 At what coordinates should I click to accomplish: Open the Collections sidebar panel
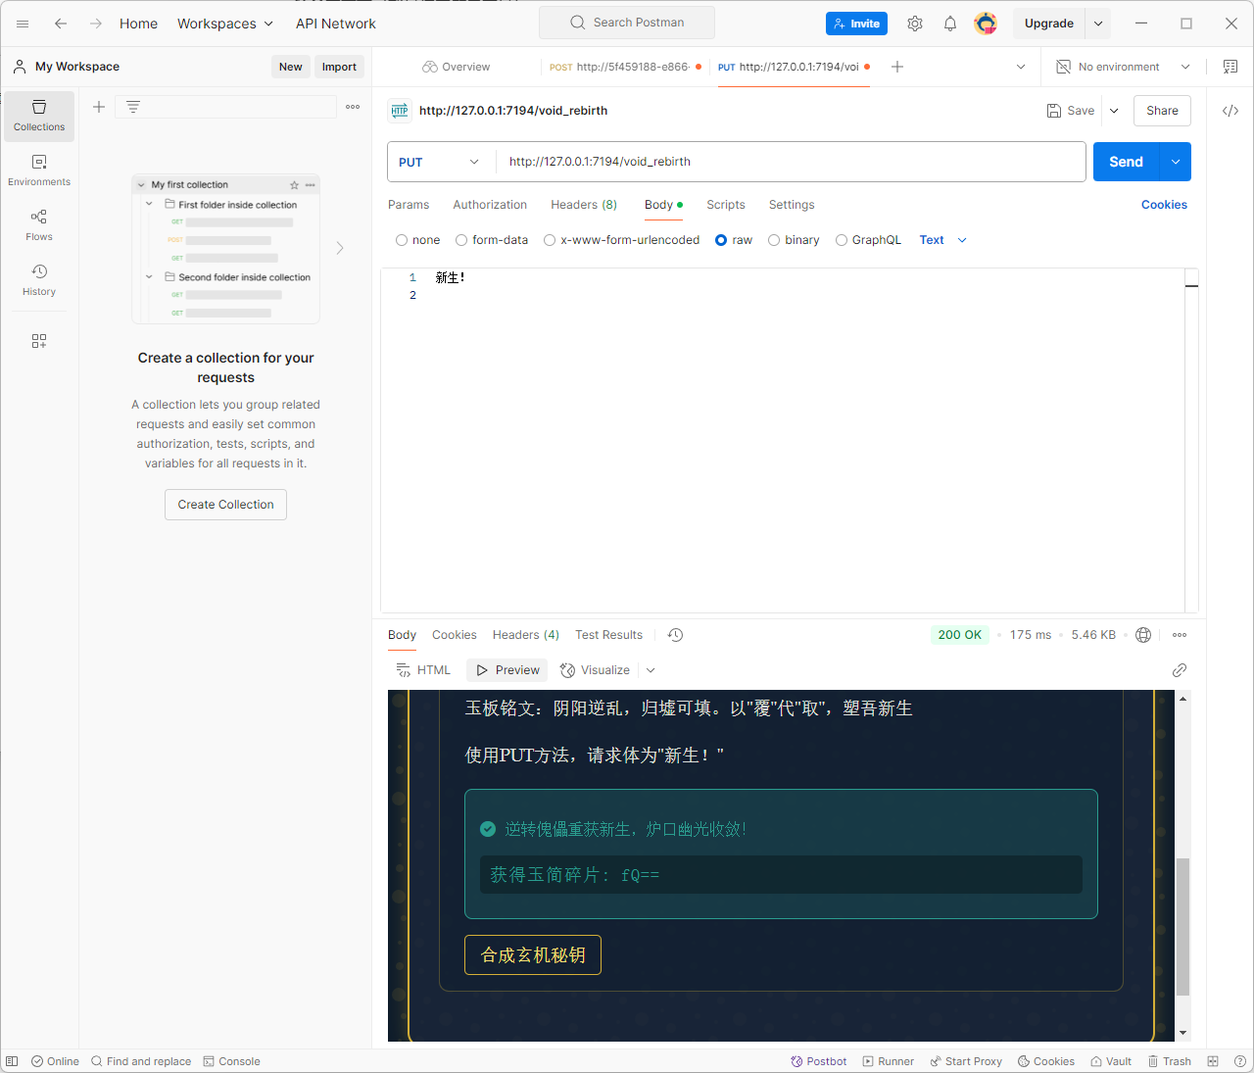click(39, 116)
